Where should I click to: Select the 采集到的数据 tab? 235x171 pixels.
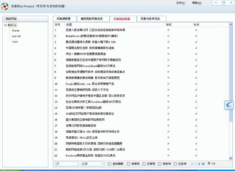tap(123, 19)
